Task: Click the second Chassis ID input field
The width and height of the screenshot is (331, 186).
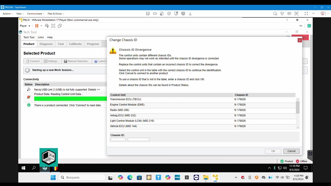Action: pos(138,139)
